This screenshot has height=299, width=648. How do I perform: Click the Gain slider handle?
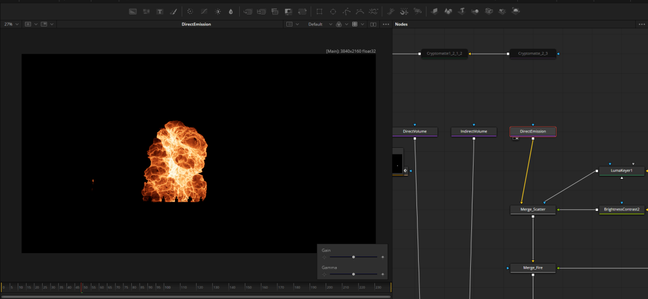pos(353,257)
